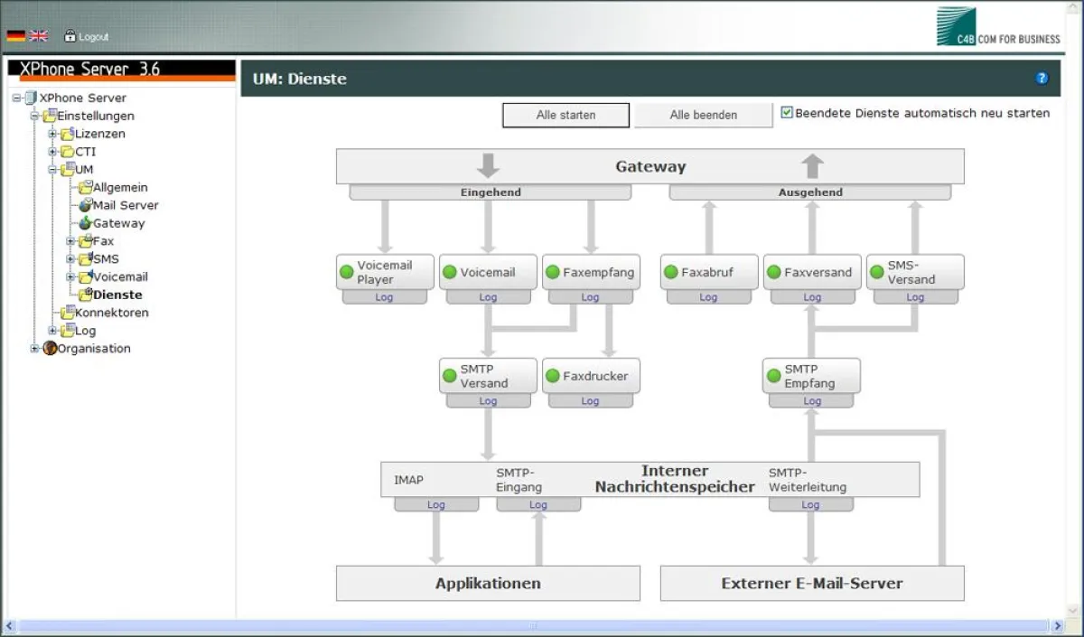Open Konnektoren in the settings tree
This screenshot has width=1084, height=637.
(x=111, y=313)
